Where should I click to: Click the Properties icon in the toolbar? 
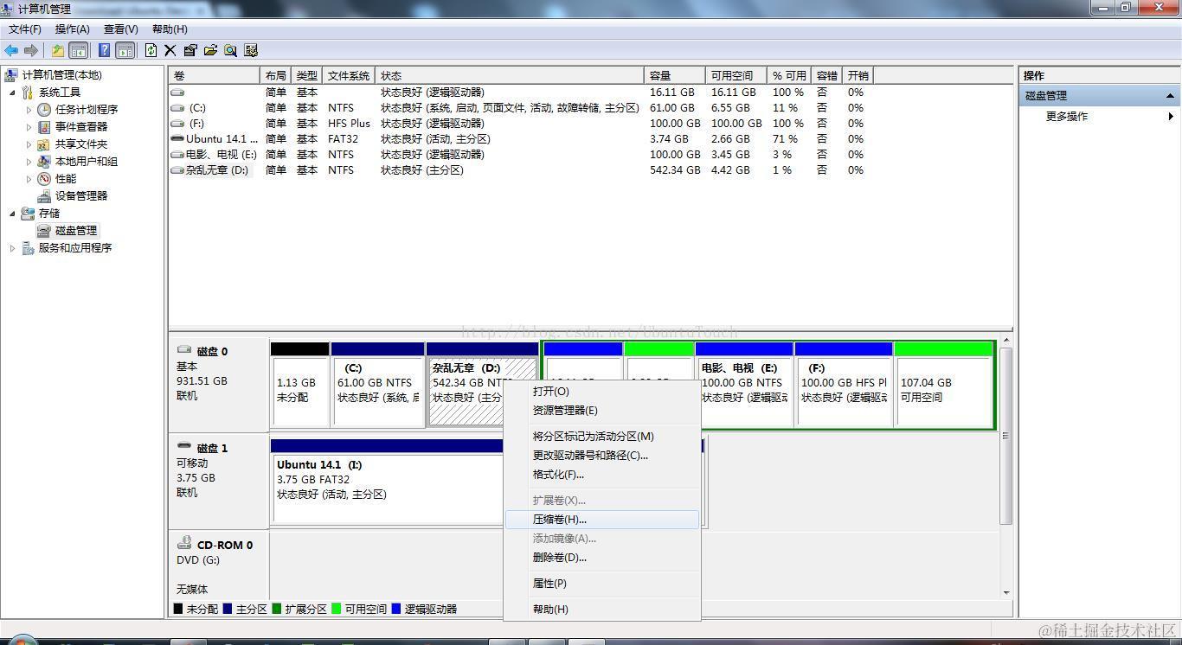(190, 50)
